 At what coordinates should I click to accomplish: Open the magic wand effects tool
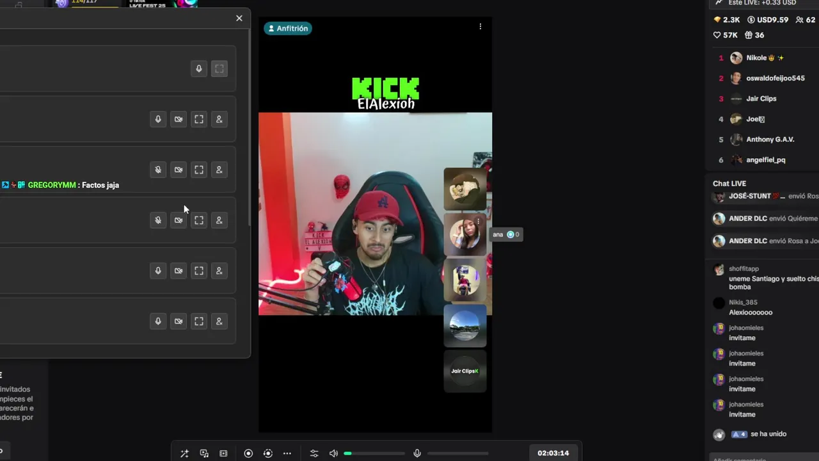coord(184,453)
